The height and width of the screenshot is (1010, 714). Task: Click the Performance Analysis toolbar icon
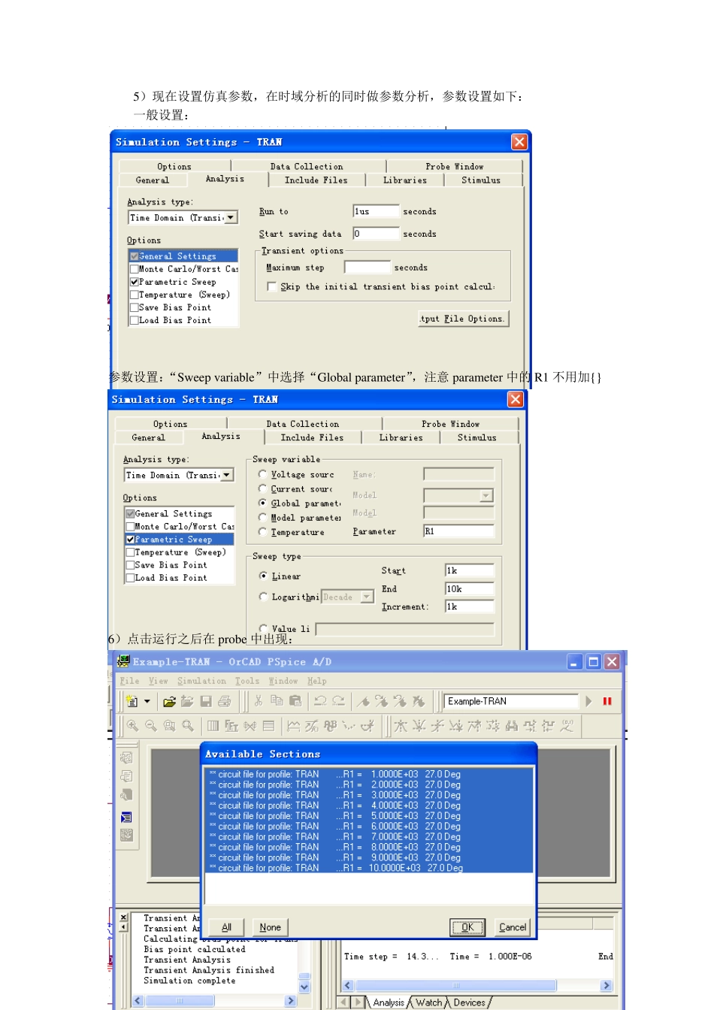(x=250, y=726)
